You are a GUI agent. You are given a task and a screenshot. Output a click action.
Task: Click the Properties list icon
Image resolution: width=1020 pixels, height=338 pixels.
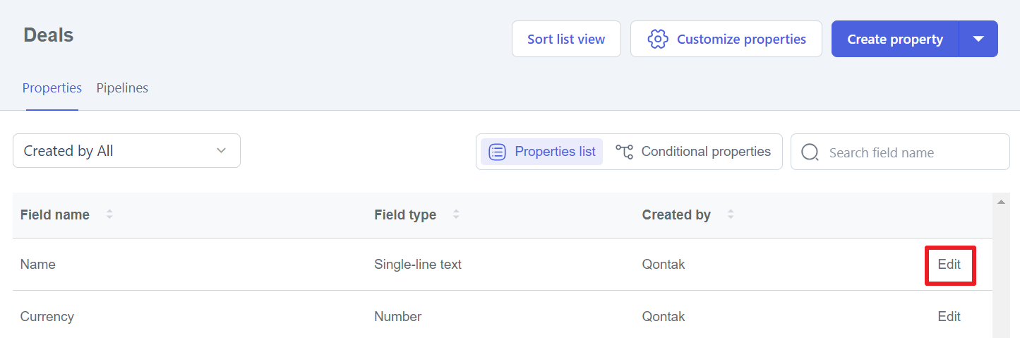(x=498, y=152)
